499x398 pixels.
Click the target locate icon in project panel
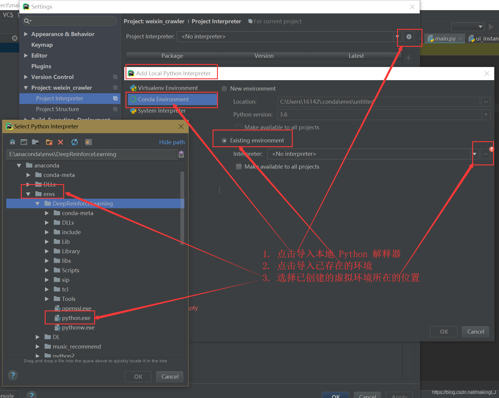point(15,38)
